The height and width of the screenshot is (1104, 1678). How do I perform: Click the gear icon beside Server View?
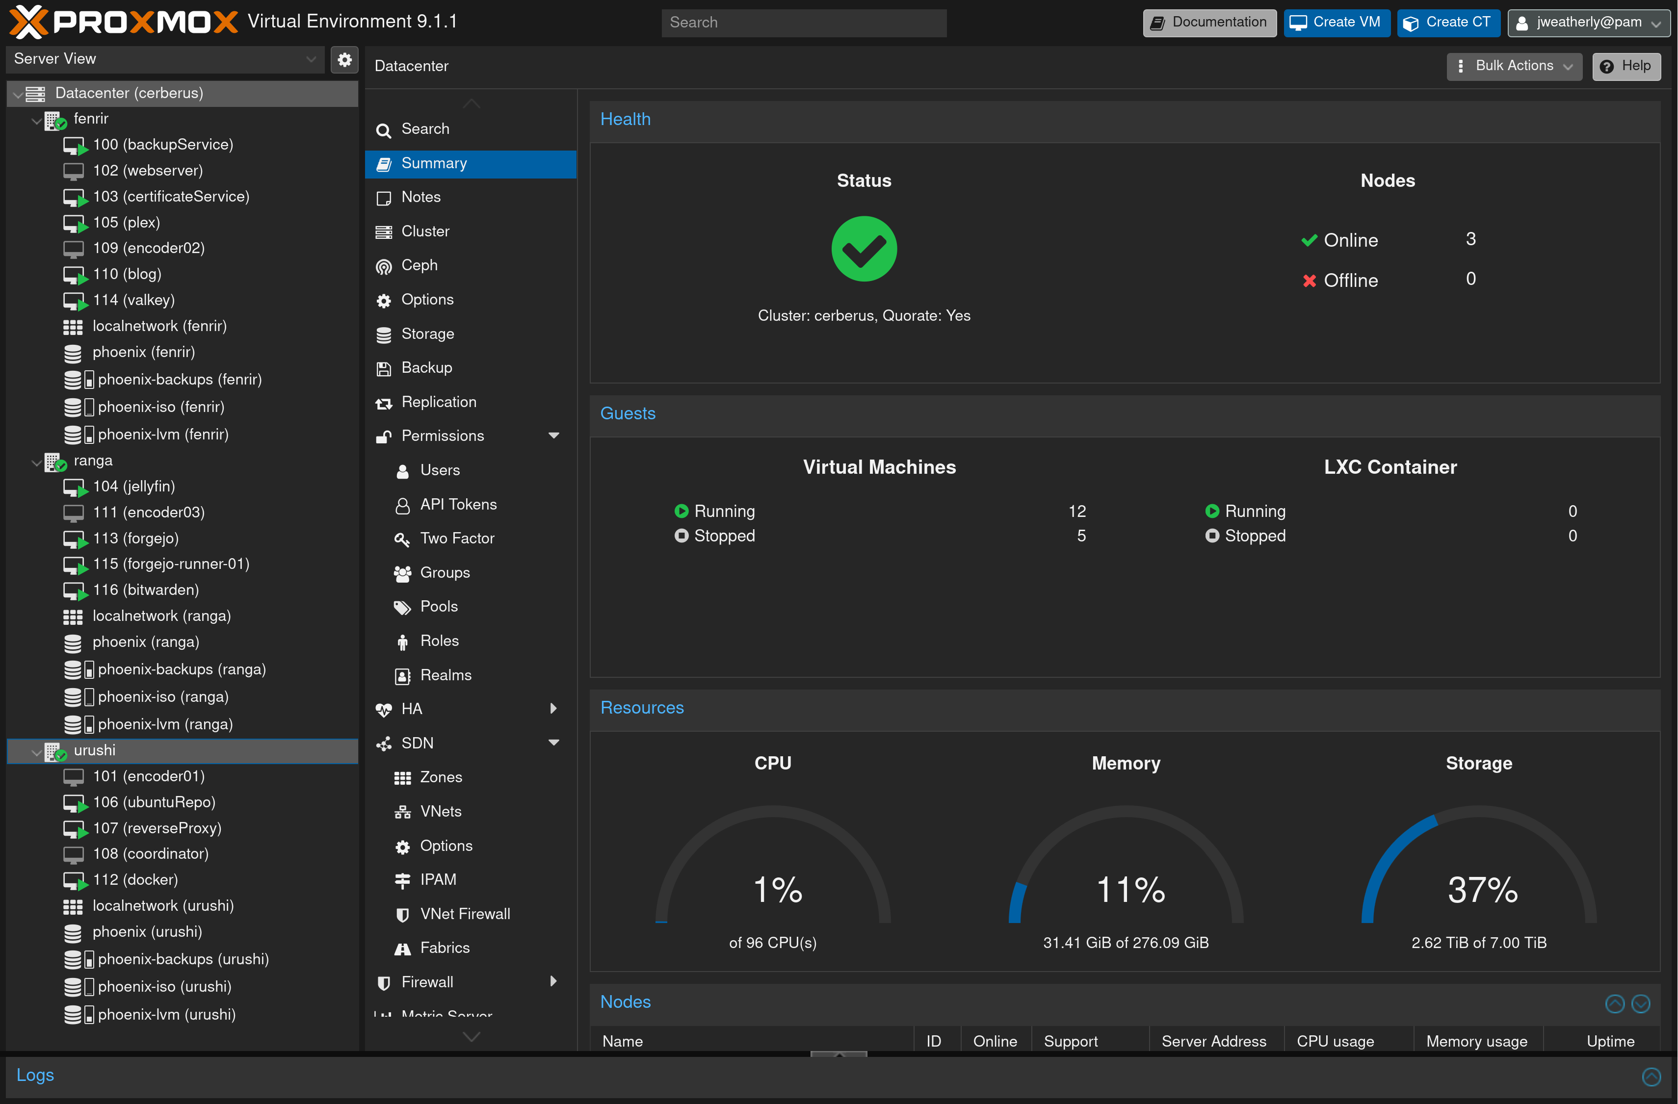click(x=344, y=60)
